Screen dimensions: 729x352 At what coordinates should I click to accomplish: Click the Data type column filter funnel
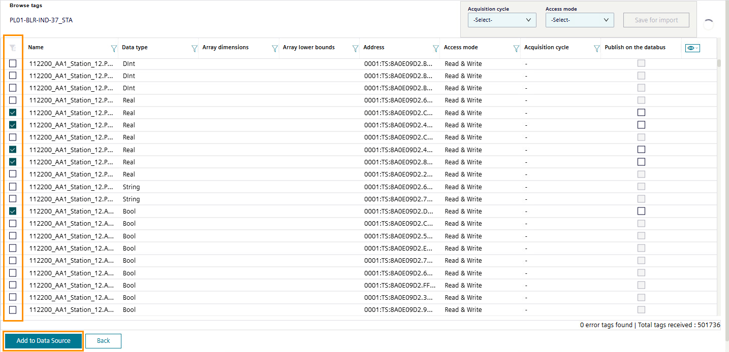pos(194,48)
